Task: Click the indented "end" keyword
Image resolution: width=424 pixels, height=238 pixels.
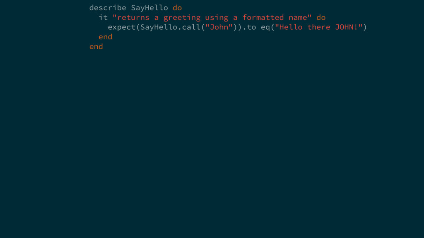Action: 105,37
